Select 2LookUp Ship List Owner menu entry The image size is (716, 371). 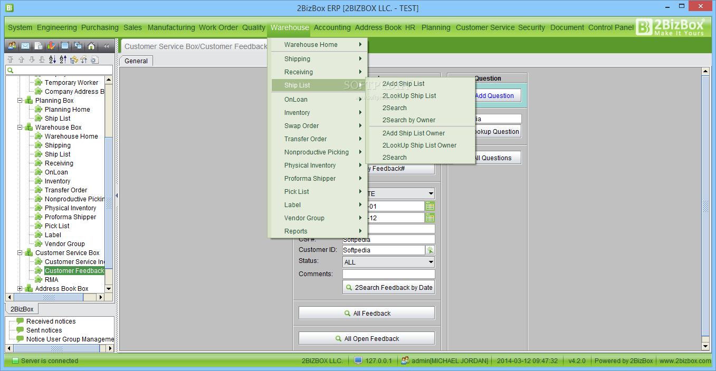(421, 145)
